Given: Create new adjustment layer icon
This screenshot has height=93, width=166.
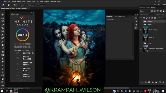Looking at the screenshot, I should [x=153, y=82].
